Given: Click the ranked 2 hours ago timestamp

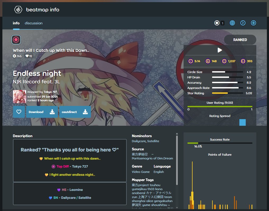Looking at the screenshot, I should (40, 100).
